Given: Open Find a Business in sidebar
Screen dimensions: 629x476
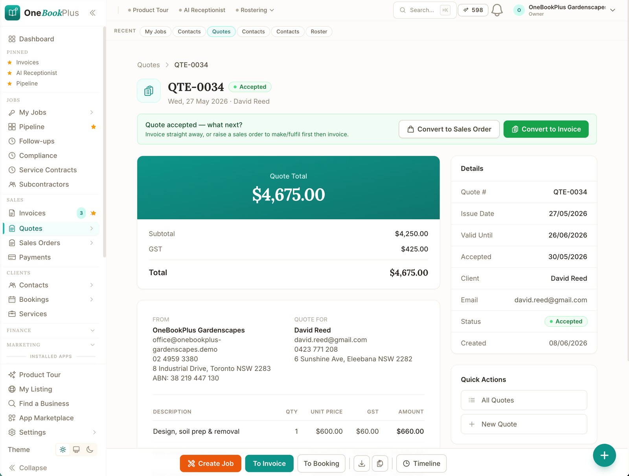Looking at the screenshot, I should click(44, 403).
